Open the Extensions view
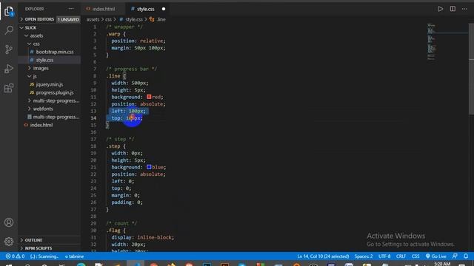 coord(9,88)
